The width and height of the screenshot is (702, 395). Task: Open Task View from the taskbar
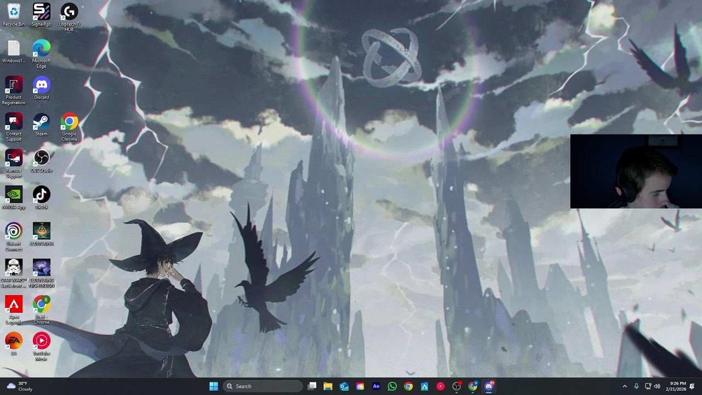click(x=312, y=386)
